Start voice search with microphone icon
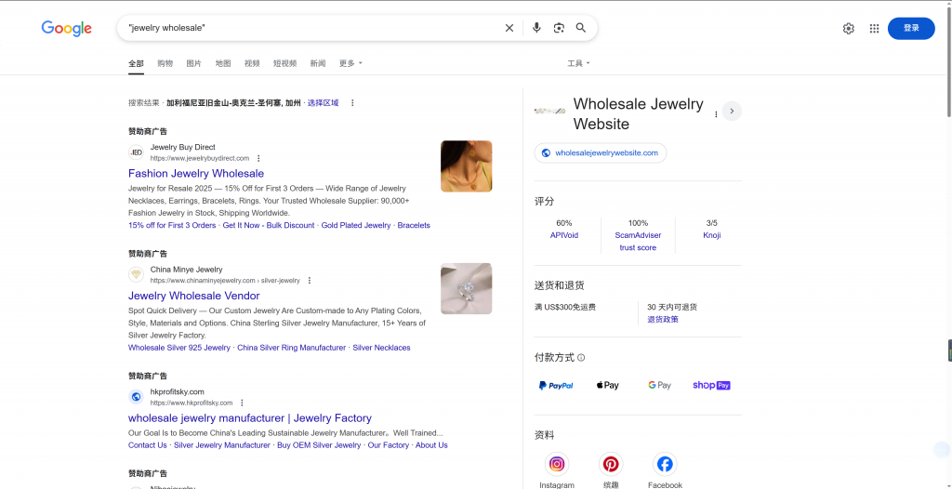 (536, 28)
